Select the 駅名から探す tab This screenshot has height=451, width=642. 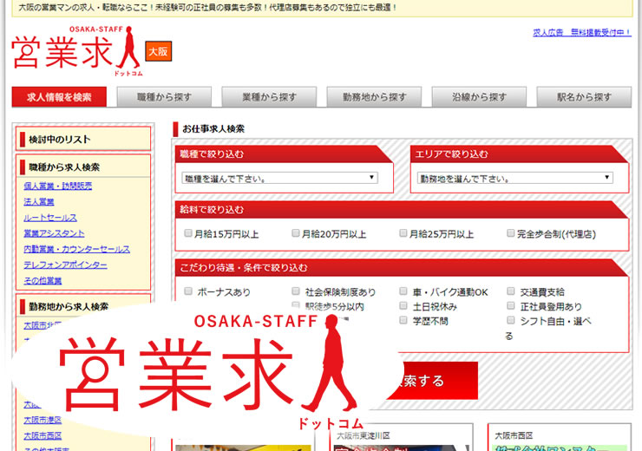point(584,97)
